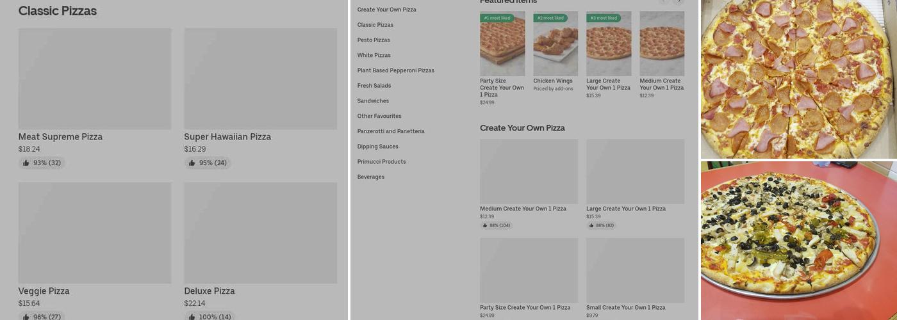897x320 pixels.
Task: Open Classic Pizzas in the category menu
Action: (x=375, y=25)
